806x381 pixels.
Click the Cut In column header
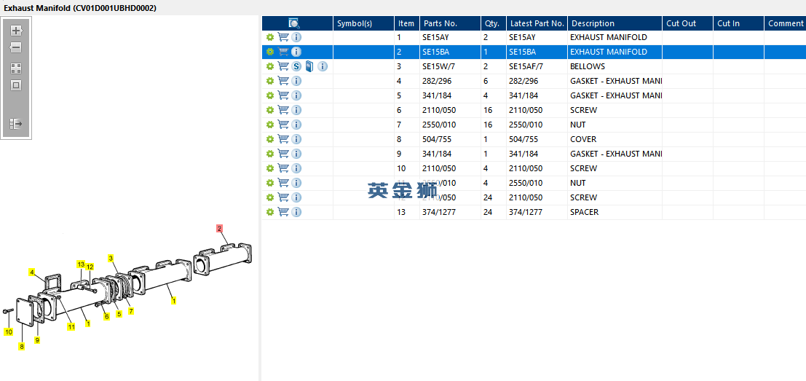coord(739,23)
